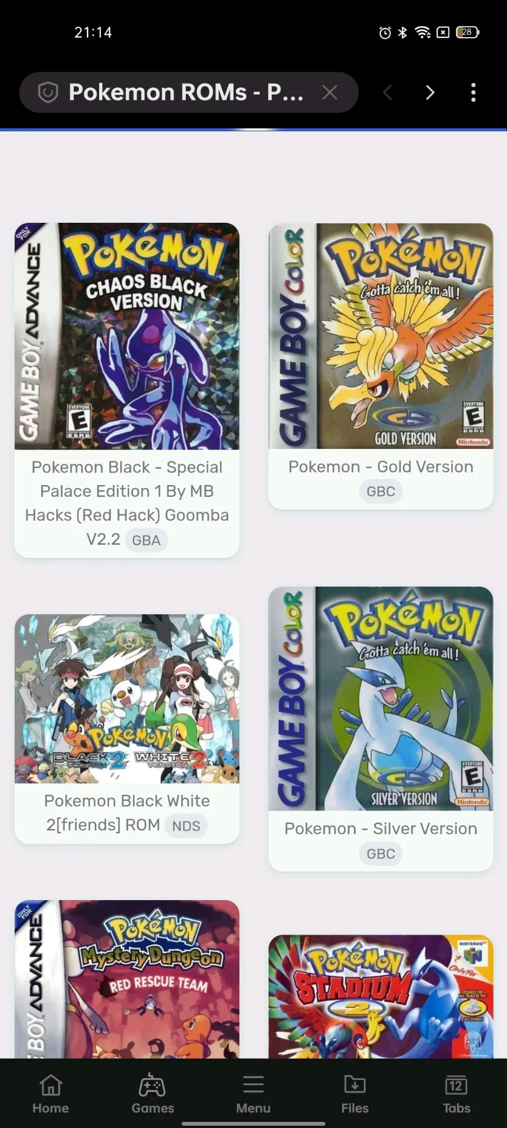Open the three-dot overflow menu
Image resolution: width=507 pixels, height=1128 pixels.
[473, 92]
